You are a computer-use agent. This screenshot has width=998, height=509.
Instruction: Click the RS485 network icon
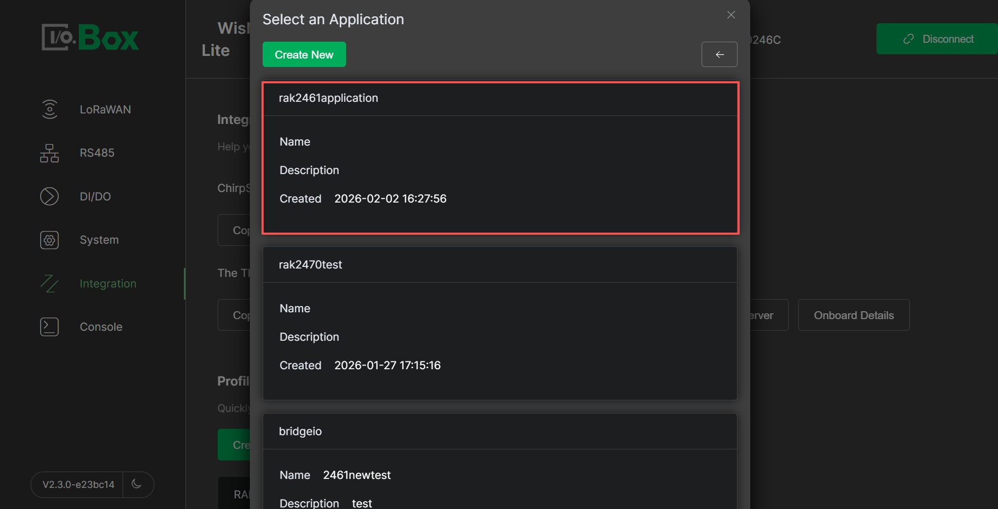point(50,153)
